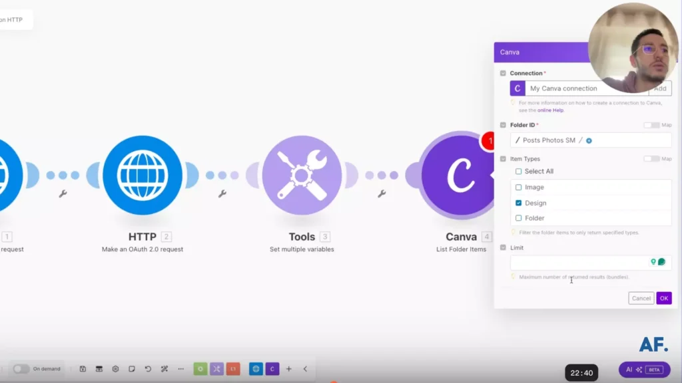Collapse the Folder ID field expander
This screenshot has width=682, height=383.
[503, 125]
